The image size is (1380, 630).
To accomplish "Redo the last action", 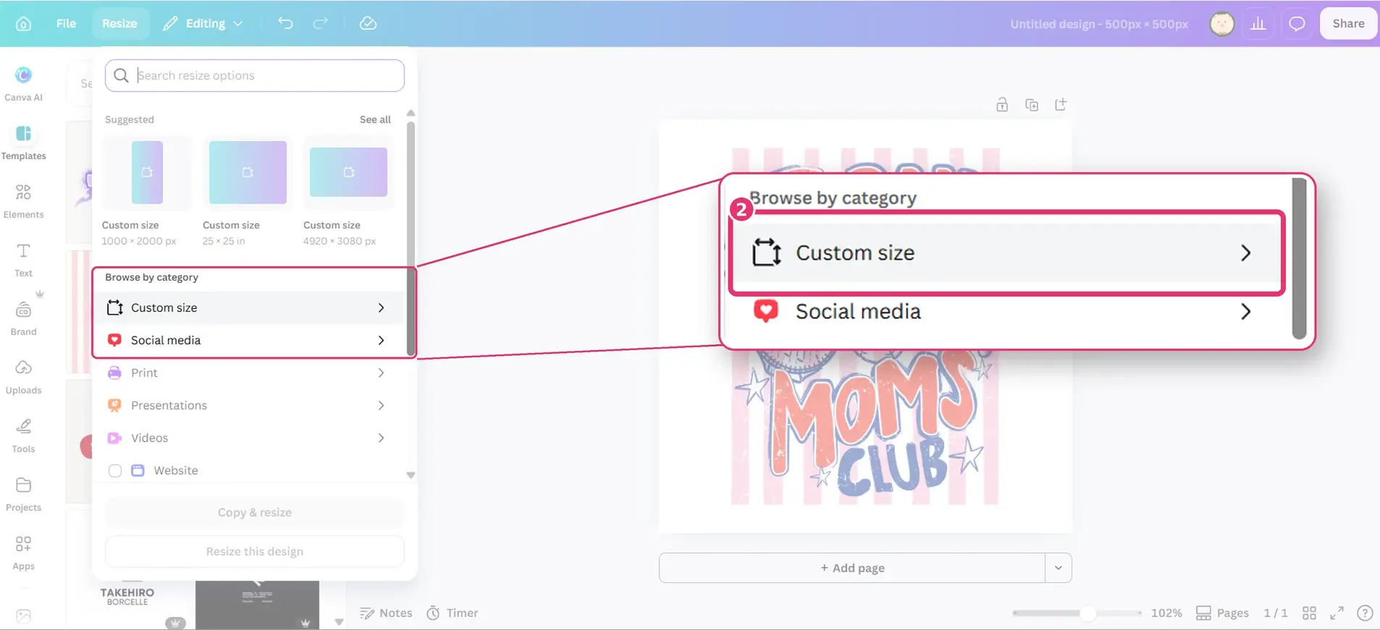I will coord(320,23).
